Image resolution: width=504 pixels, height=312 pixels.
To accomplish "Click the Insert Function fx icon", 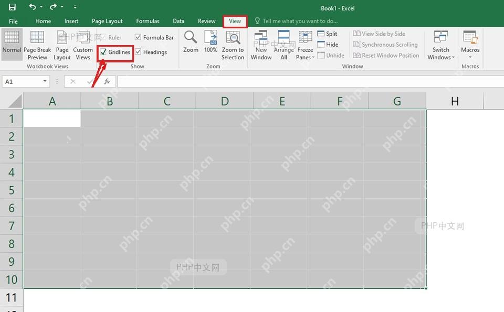I will pyautogui.click(x=107, y=81).
